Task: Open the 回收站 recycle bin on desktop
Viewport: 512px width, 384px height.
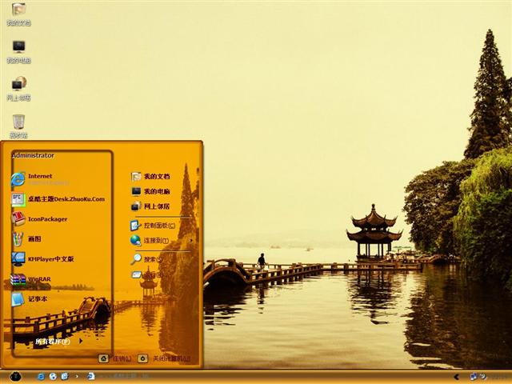Action: [18, 126]
